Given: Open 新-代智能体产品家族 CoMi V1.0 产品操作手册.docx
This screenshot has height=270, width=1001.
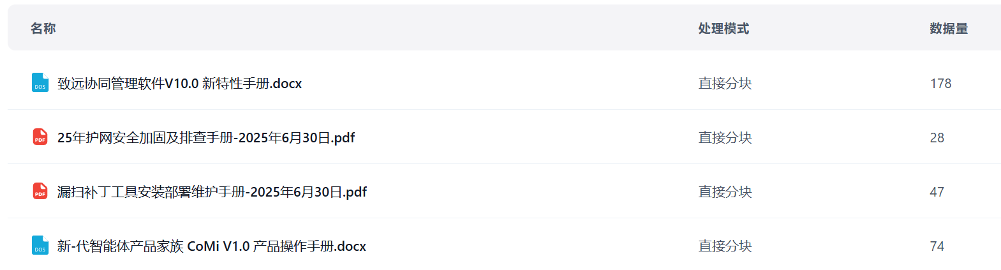Looking at the screenshot, I should coord(211,246).
